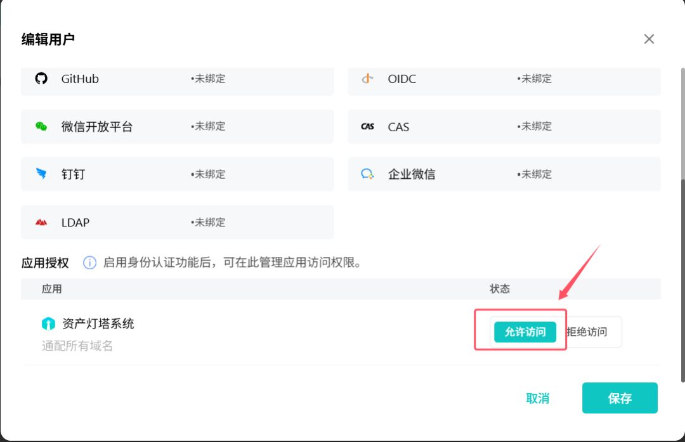Click the CAS authentication icon
This screenshot has height=442, width=685.
pos(368,126)
